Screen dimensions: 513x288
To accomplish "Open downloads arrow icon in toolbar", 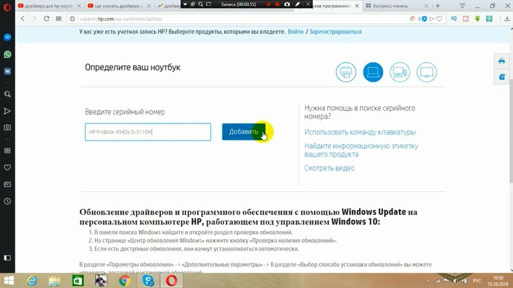I will [507, 19].
